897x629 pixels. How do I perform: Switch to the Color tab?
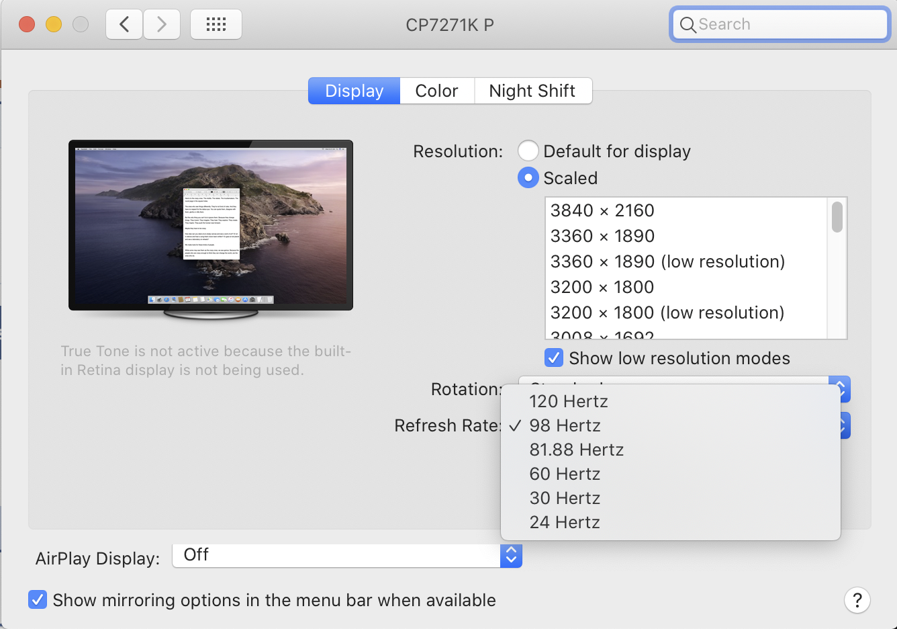point(437,91)
